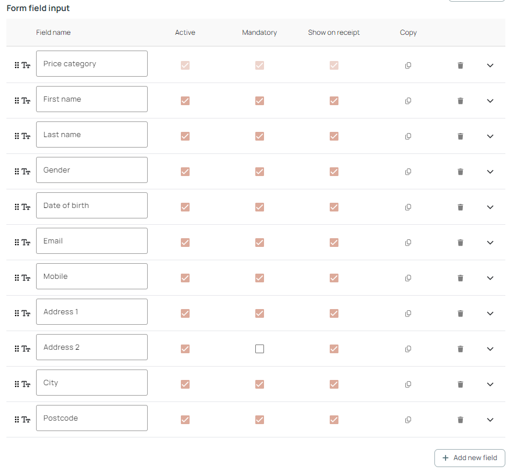Uncheck Mandatory for the Mobile field
Image resolution: width=510 pixels, height=470 pixels.
(260, 278)
